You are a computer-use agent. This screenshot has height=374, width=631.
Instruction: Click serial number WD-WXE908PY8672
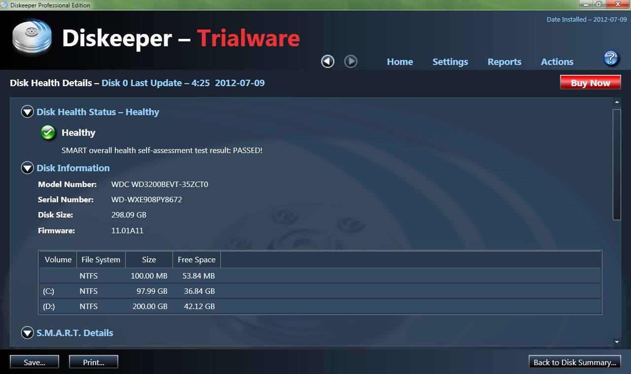click(147, 200)
